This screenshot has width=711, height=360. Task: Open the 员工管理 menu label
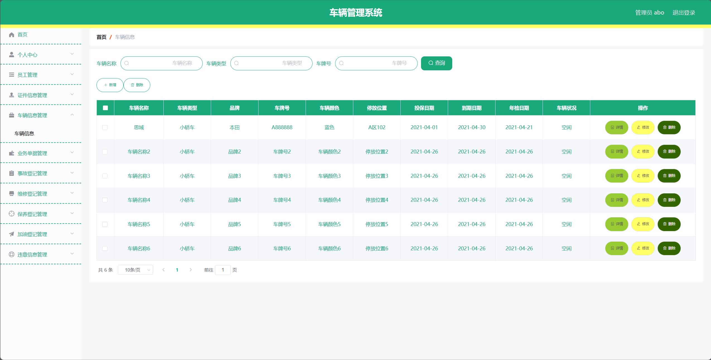point(27,75)
